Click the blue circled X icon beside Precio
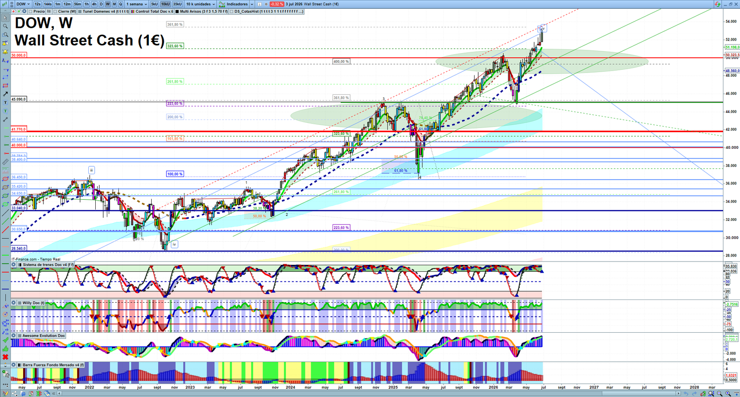 click(x=24, y=11)
